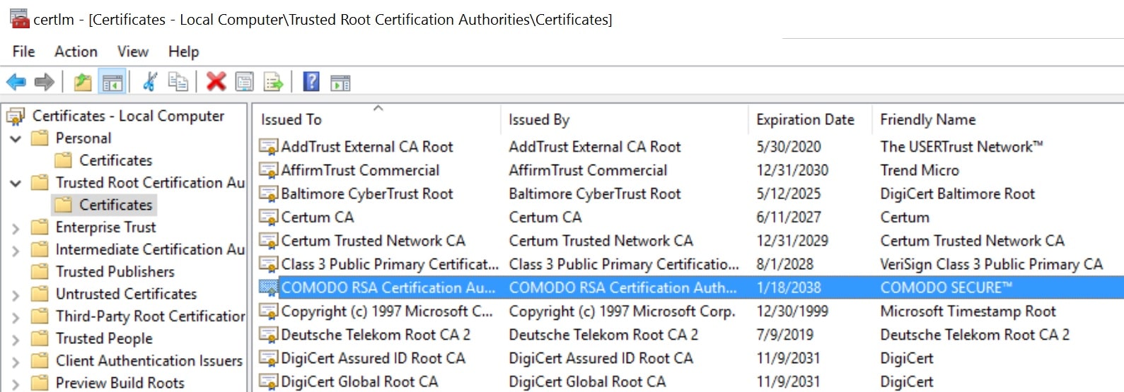This screenshot has height=392, width=1124.
Task: Sort by the Expiration Date column header
Action: (805, 120)
